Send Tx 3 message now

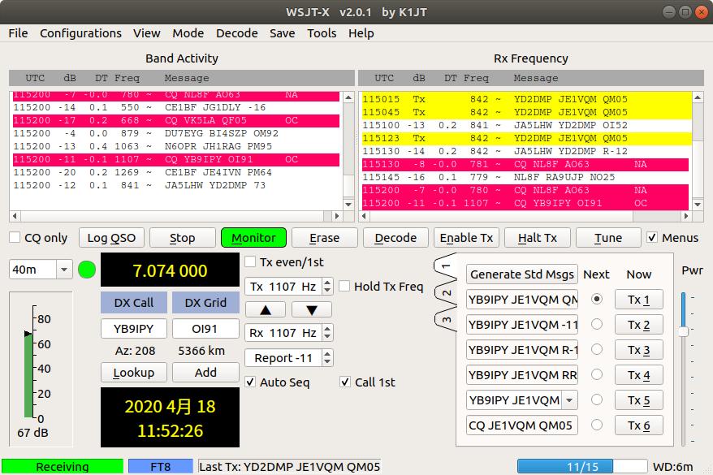coord(639,350)
